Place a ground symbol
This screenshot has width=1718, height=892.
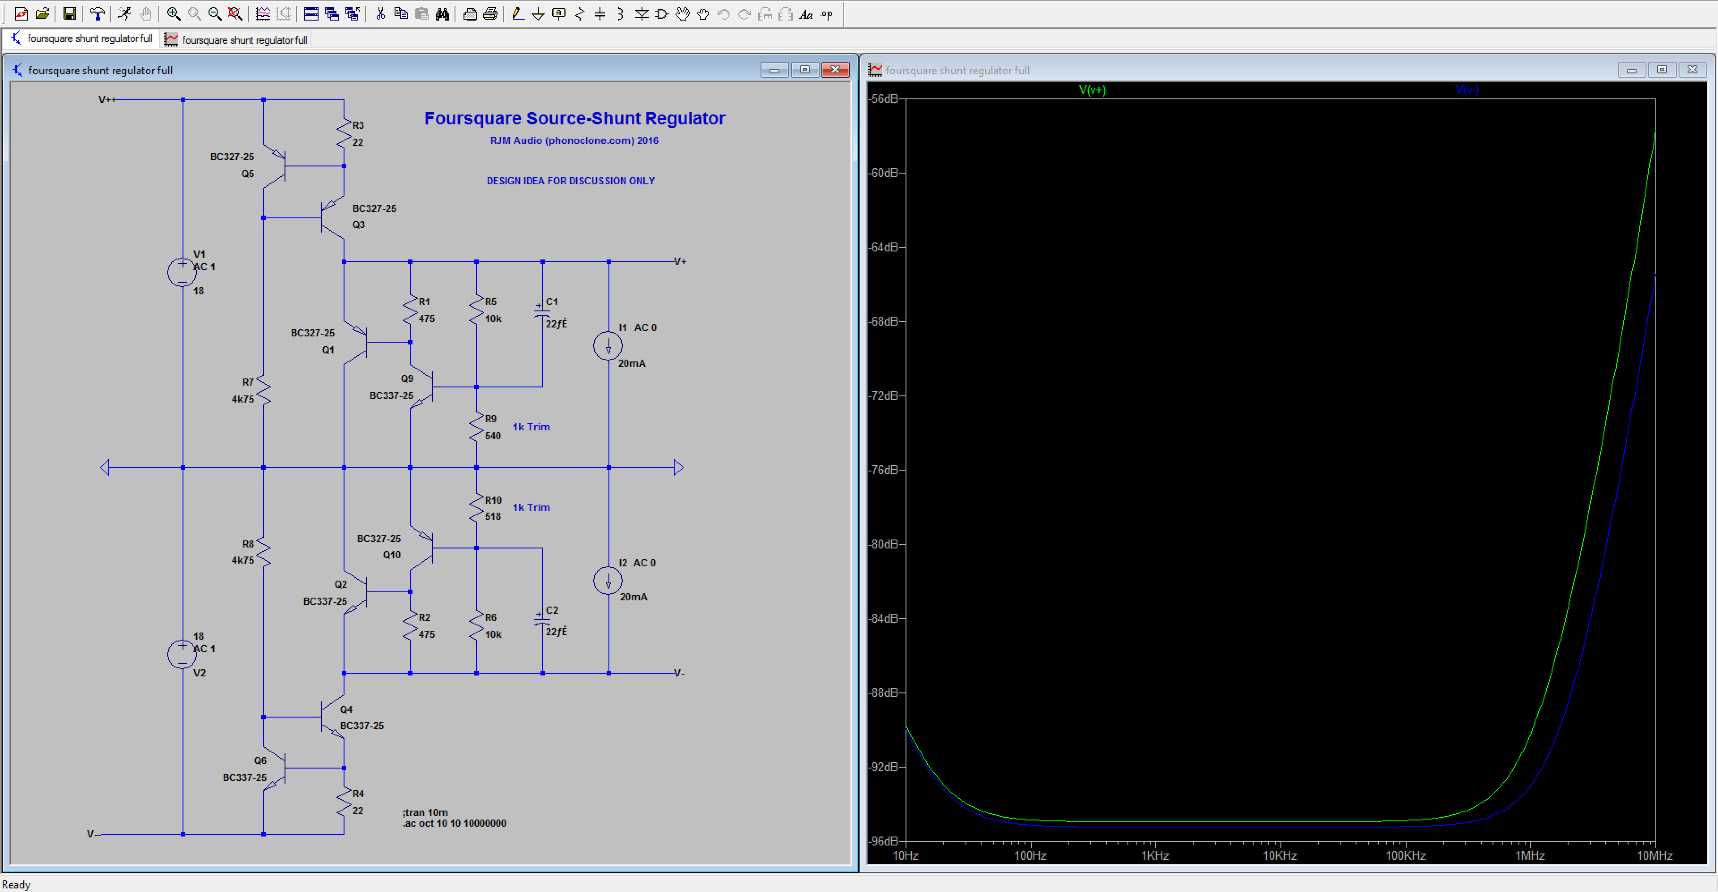[x=538, y=13]
